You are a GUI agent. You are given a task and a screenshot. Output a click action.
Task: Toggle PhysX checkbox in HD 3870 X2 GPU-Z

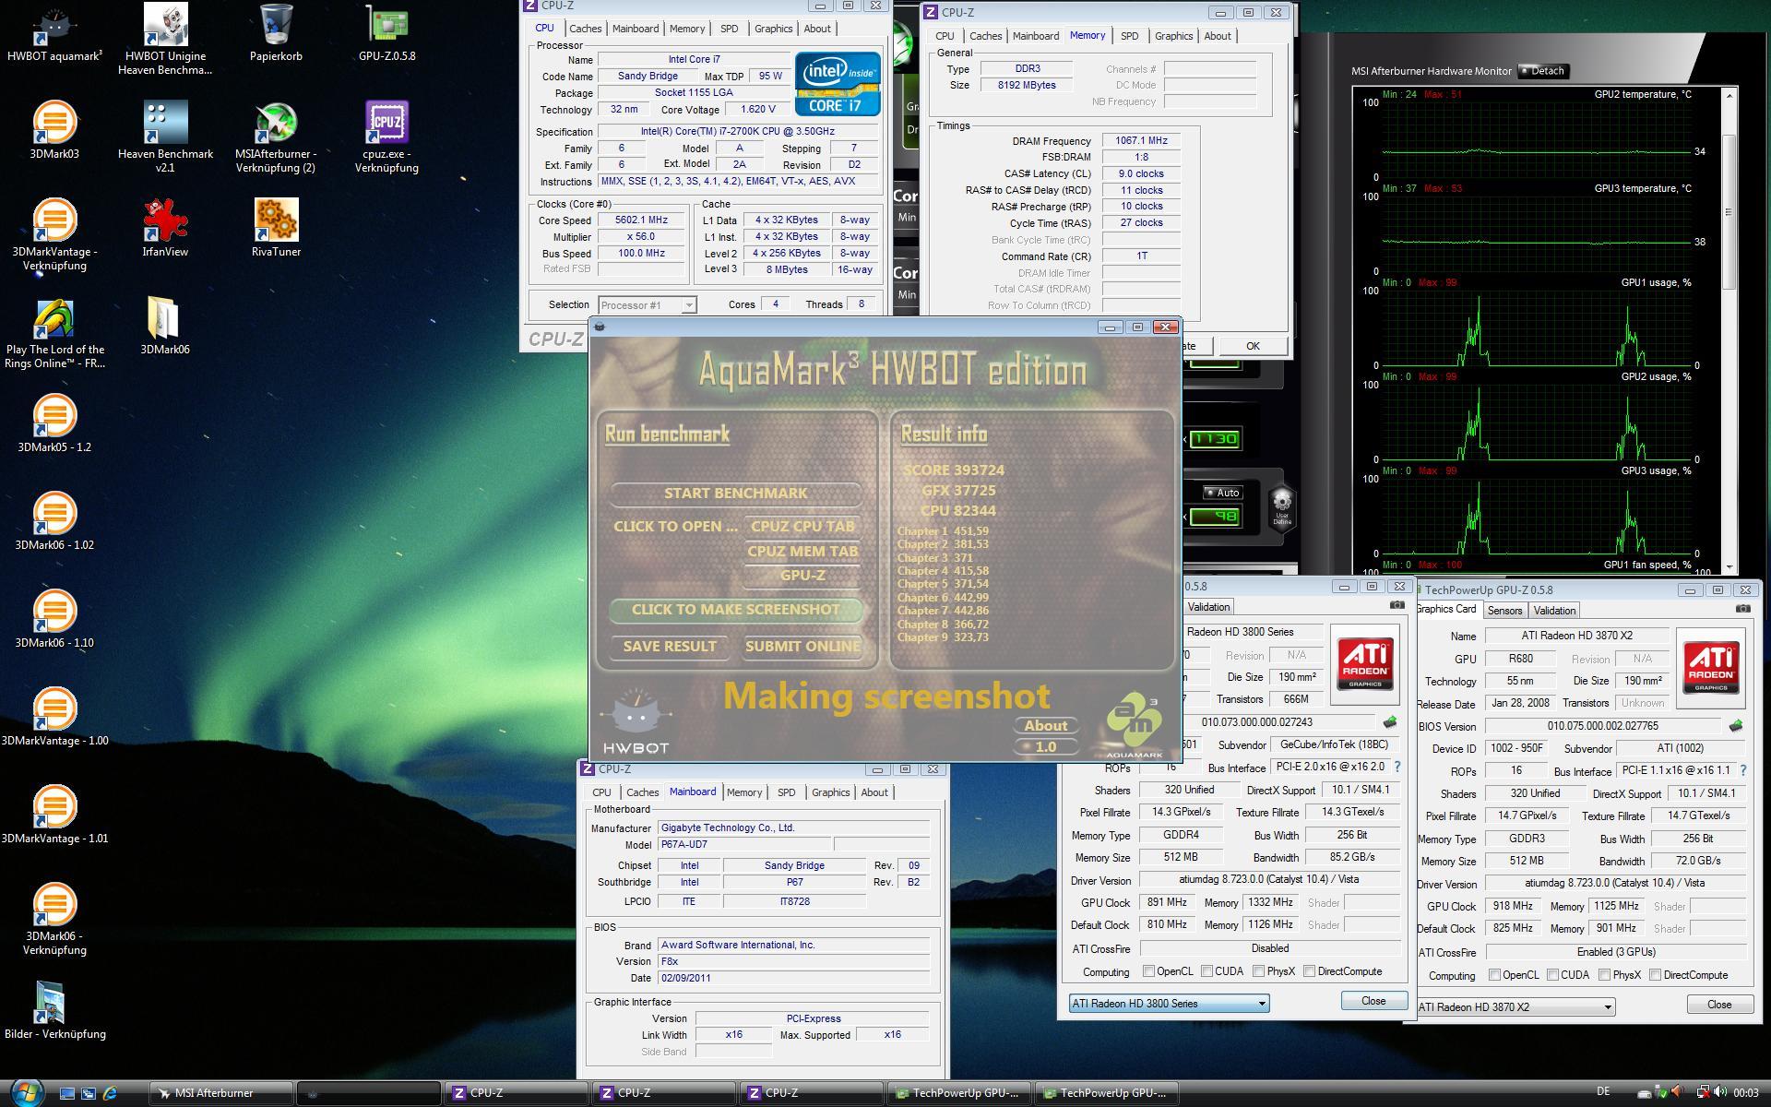(1605, 975)
